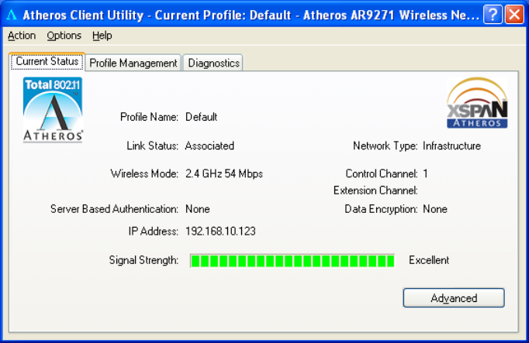Viewport: 529px width, 343px height.
Task: Click the "Signal Strength:" label
Action: (x=143, y=260)
